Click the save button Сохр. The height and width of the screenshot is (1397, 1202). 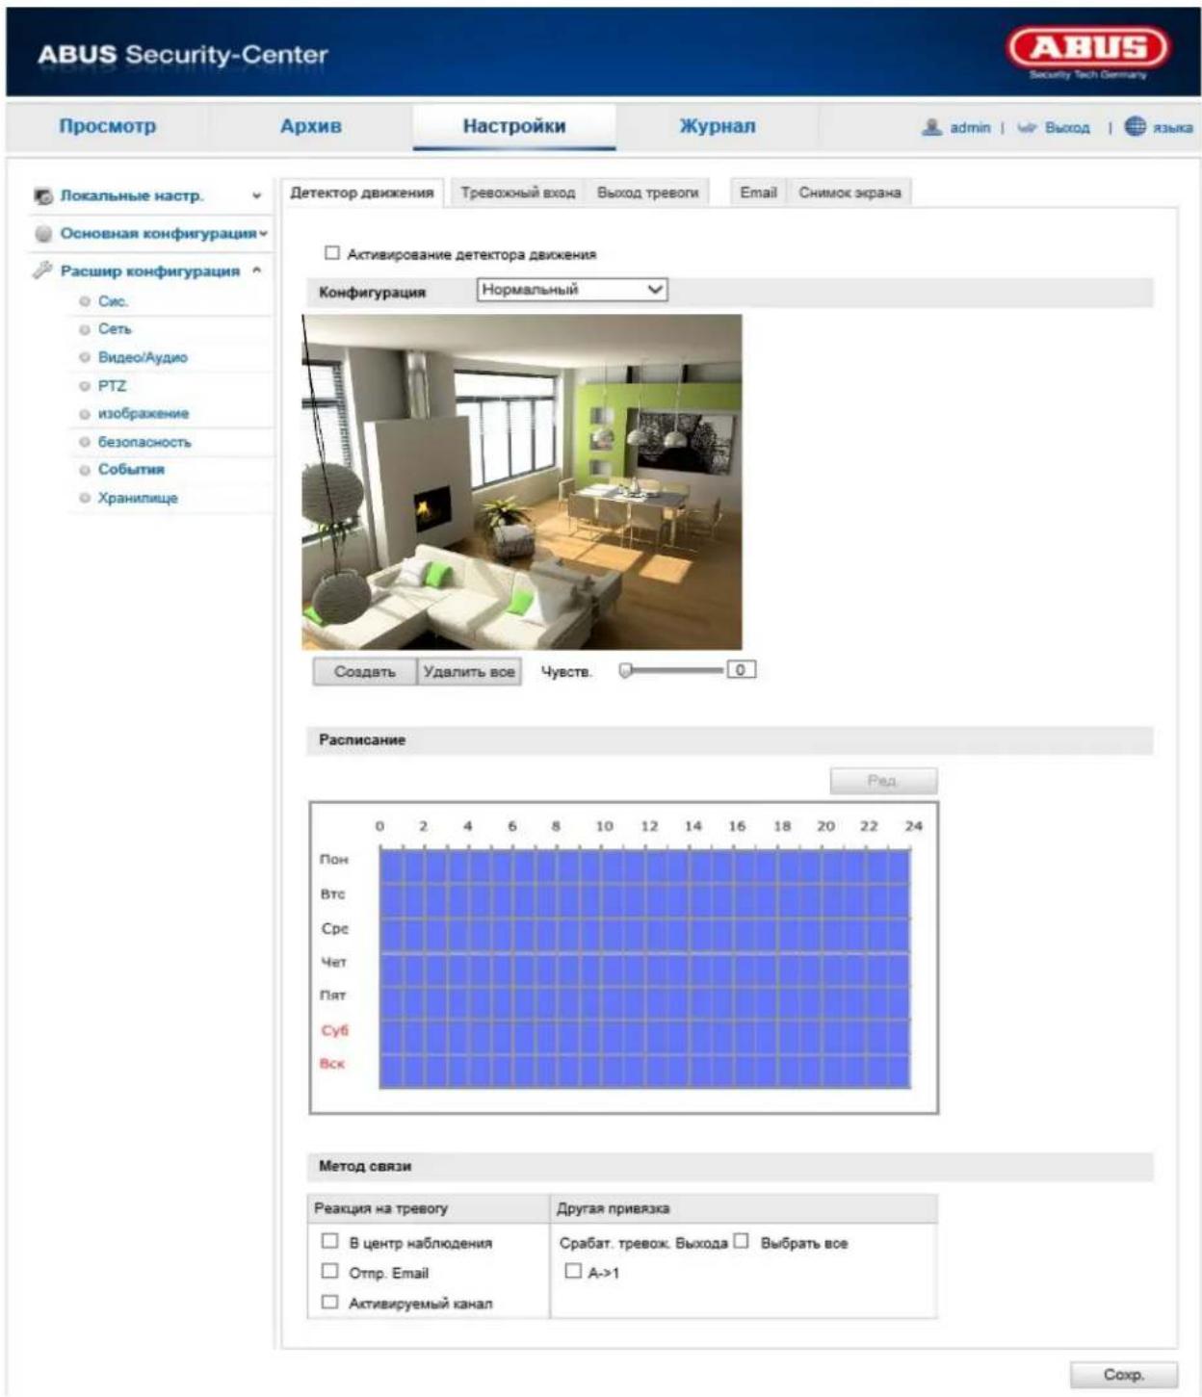point(1123,1375)
